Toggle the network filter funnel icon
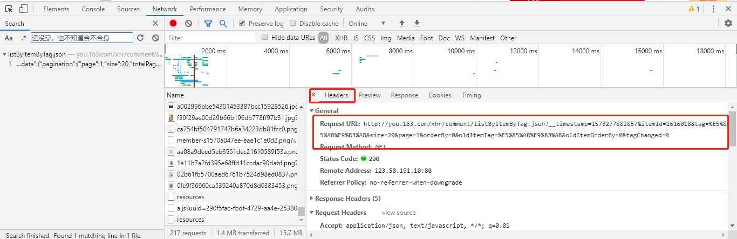This screenshot has width=737, height=239. pyautogui.click(x=208, y=23)
